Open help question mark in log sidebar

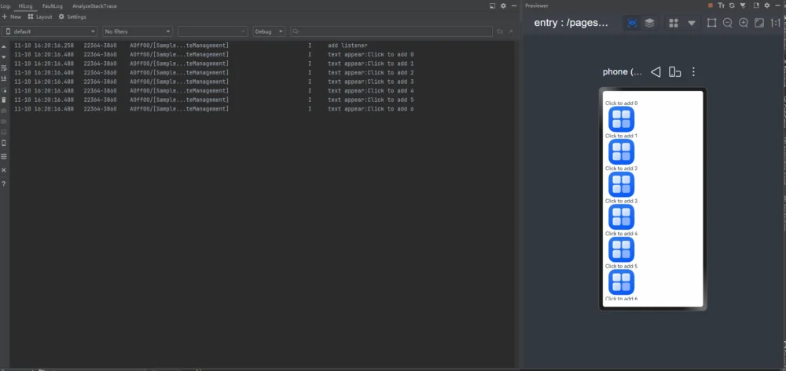[x=4, y=184]
